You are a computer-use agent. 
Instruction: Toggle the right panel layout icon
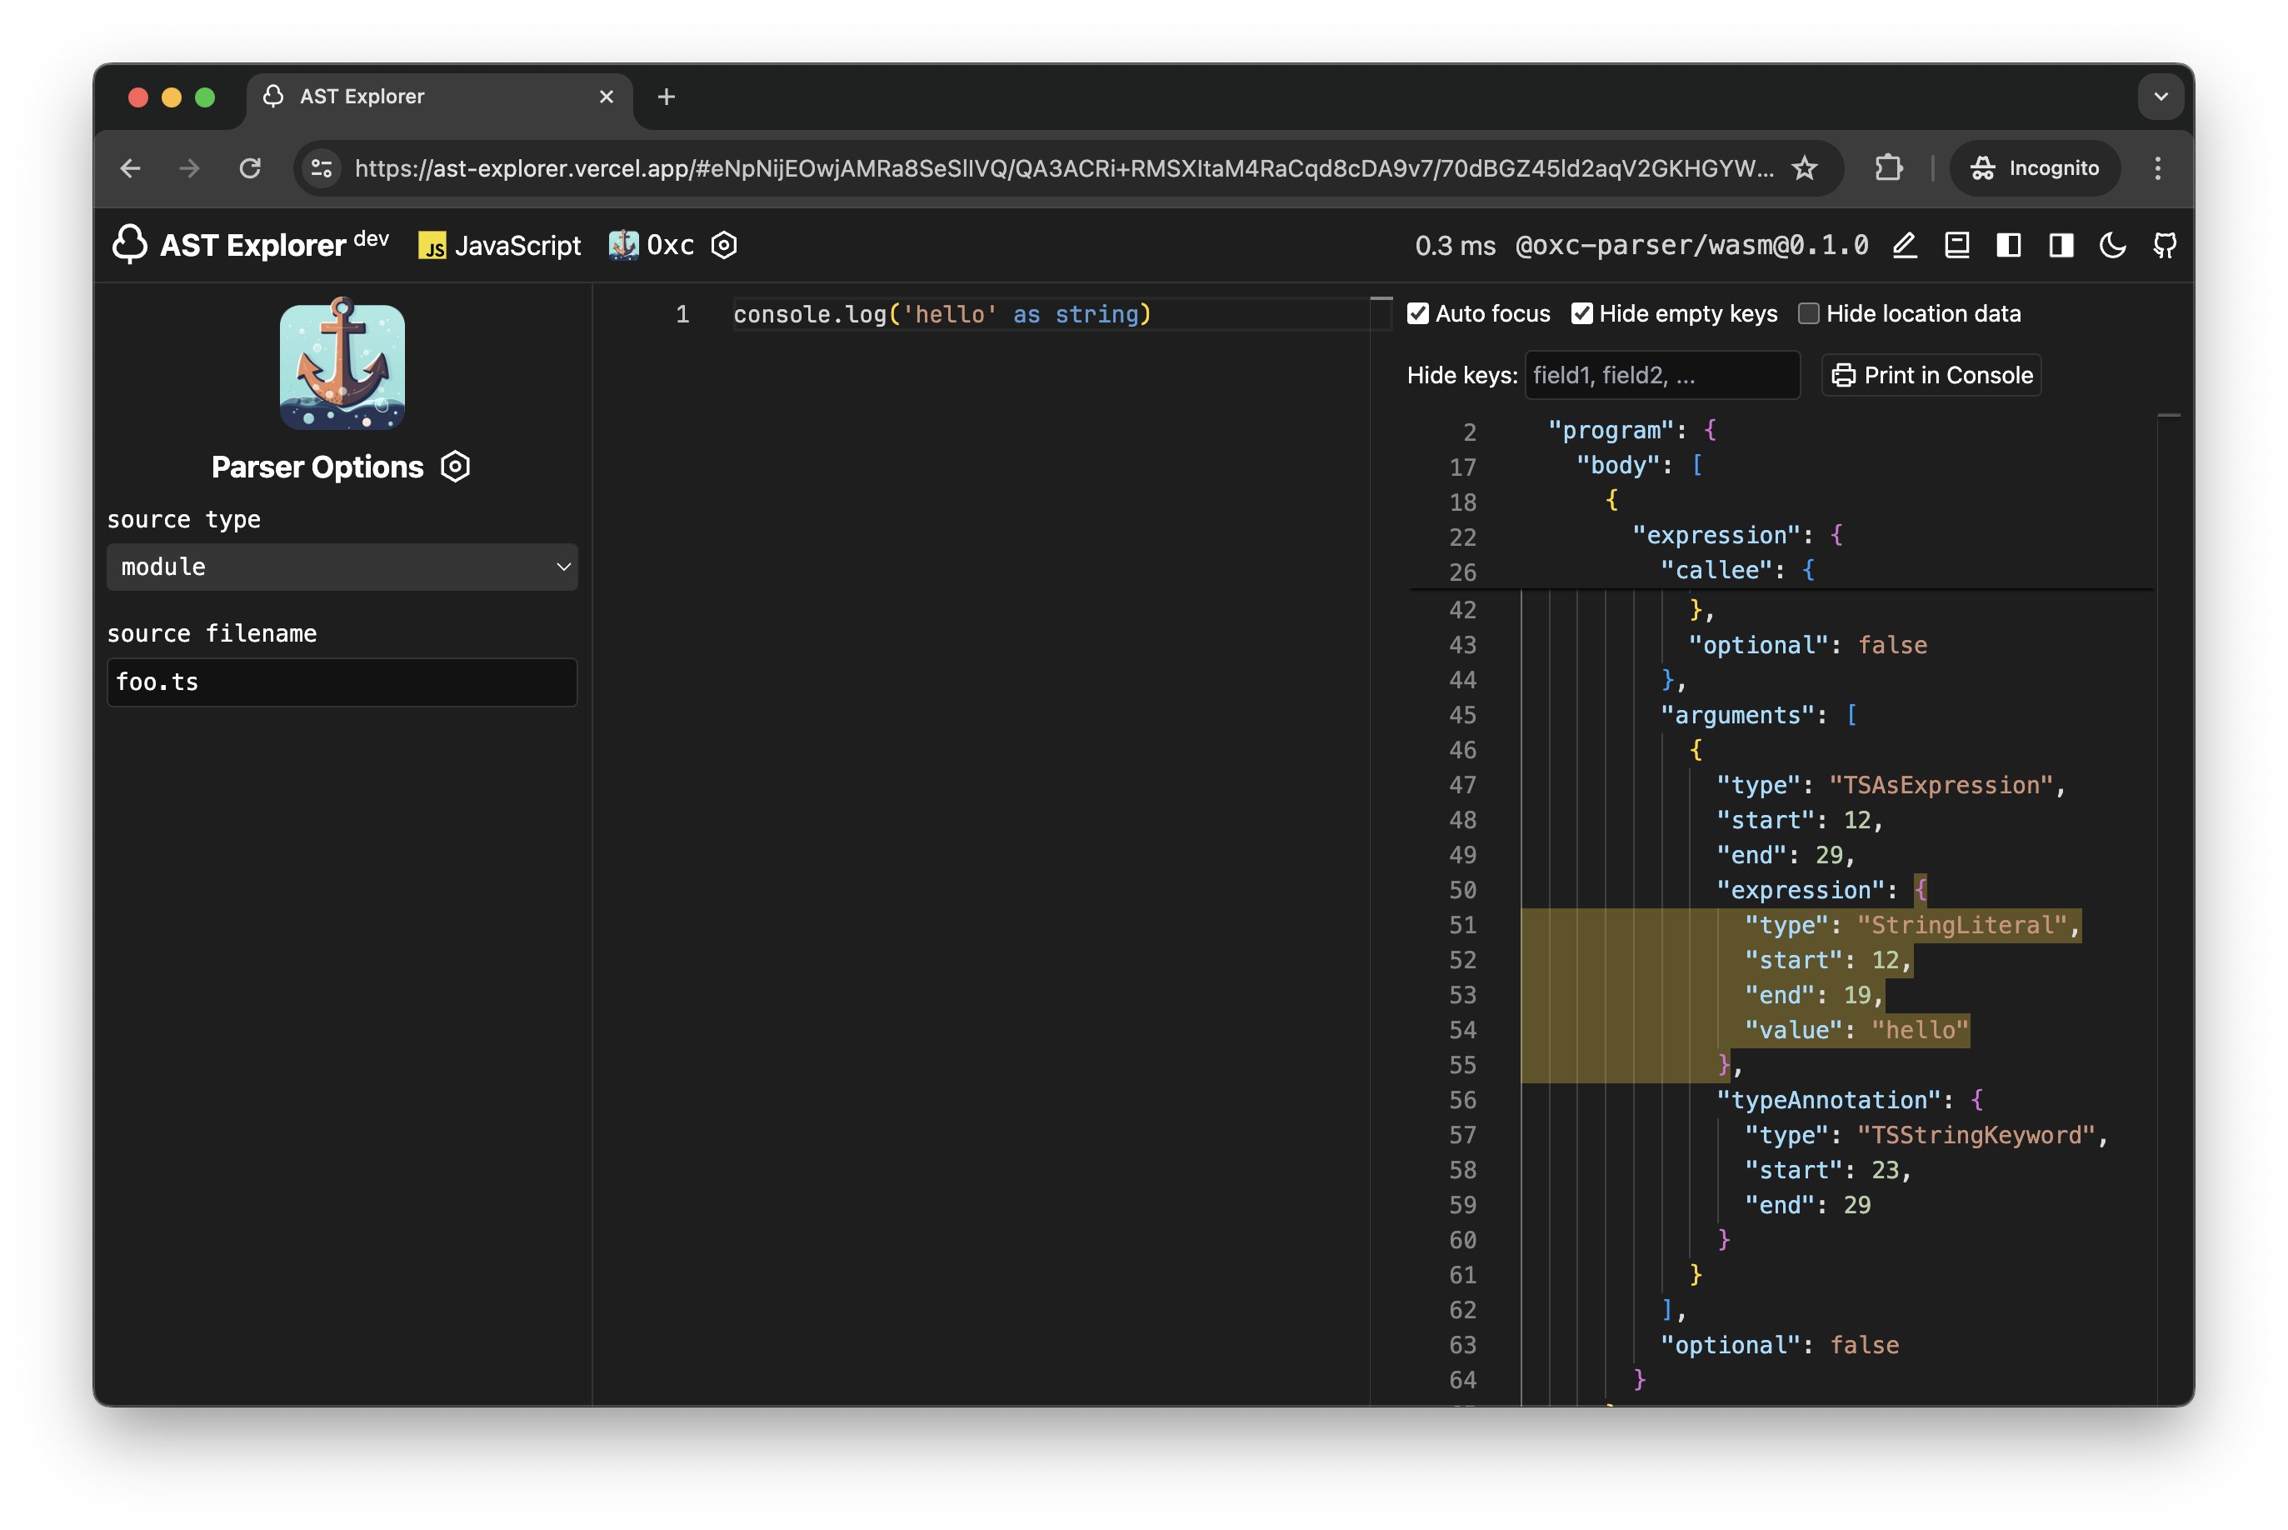(2061, 245)
